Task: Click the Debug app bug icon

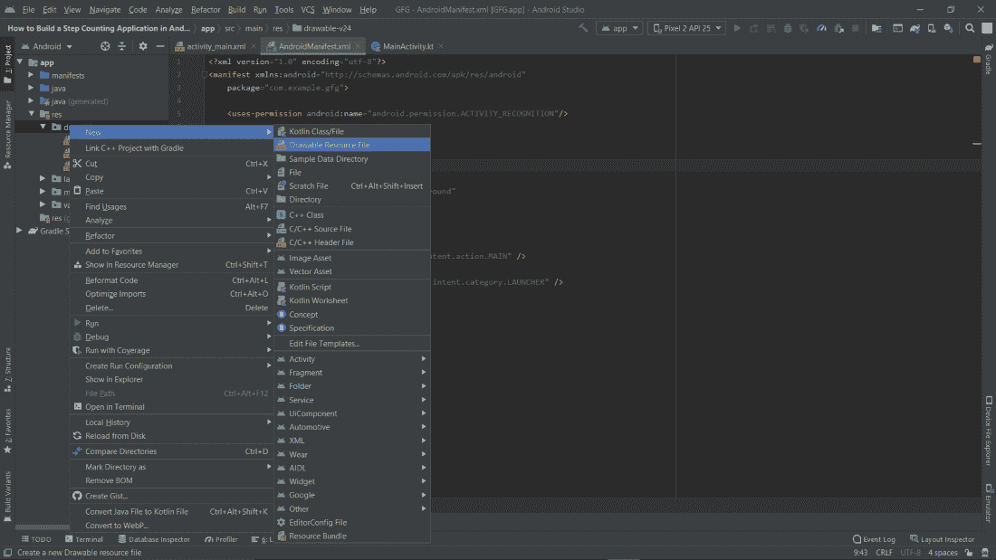Action: pyautogui.click(x=786, y=28)
